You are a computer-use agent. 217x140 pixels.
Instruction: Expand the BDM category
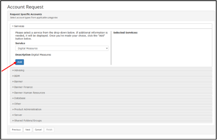point(111,76)
